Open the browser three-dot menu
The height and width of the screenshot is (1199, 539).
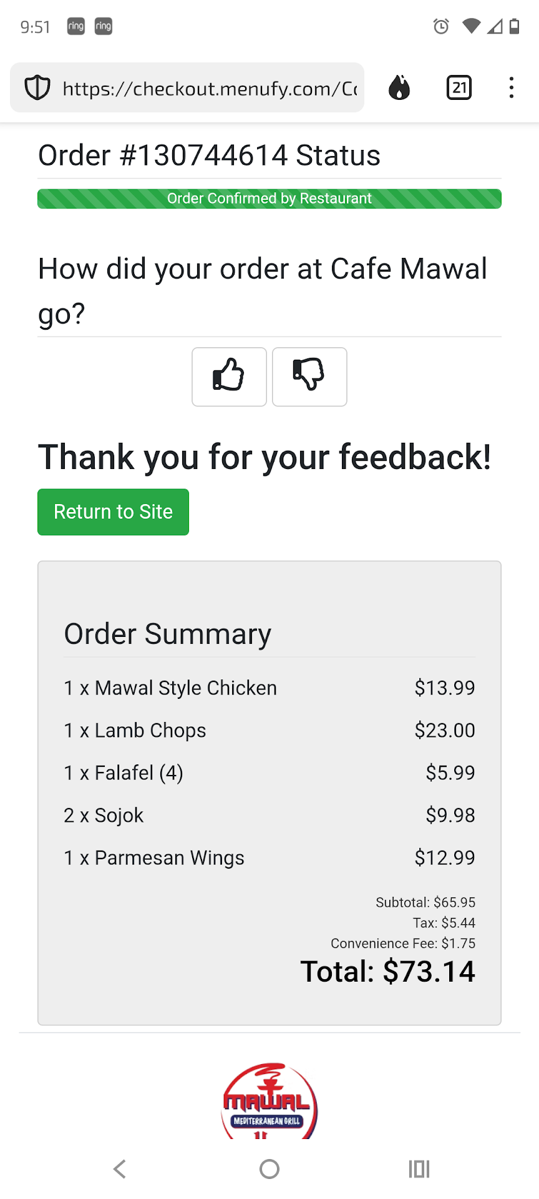tap(512, 88)
